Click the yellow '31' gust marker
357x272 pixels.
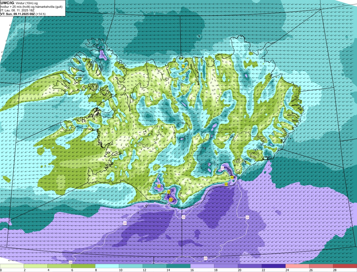159,186
